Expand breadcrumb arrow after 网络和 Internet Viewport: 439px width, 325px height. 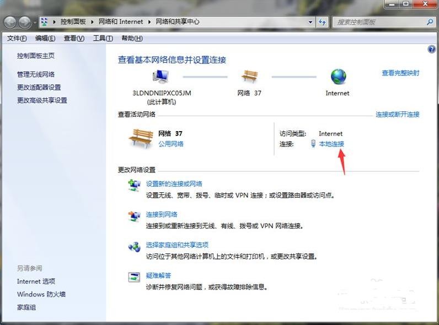tap(149, 22)
